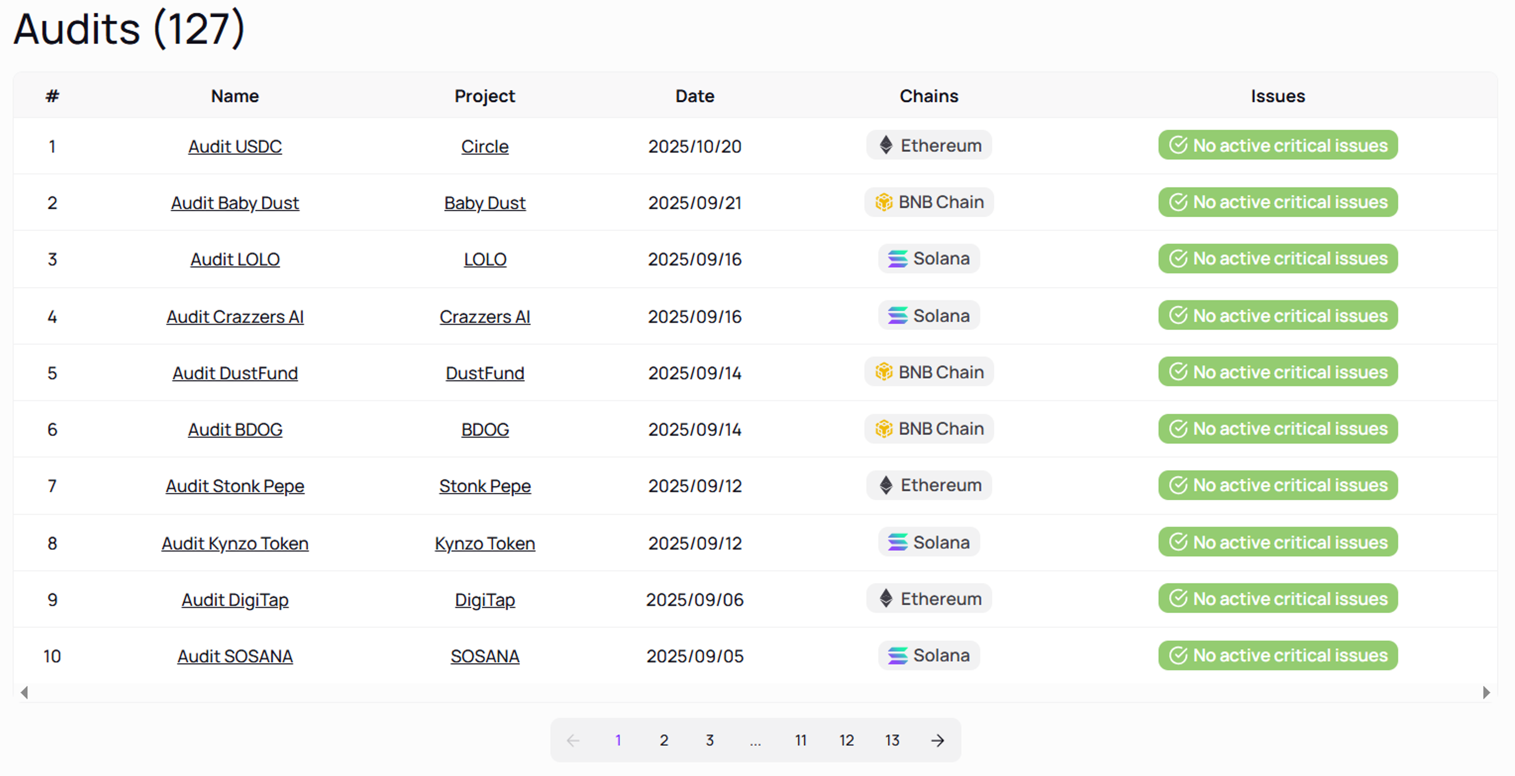Image resolution: width=1515 pixels, height=776 pixels.
Task: Go to page 2 of the audits
Action: tap(663, 740)
